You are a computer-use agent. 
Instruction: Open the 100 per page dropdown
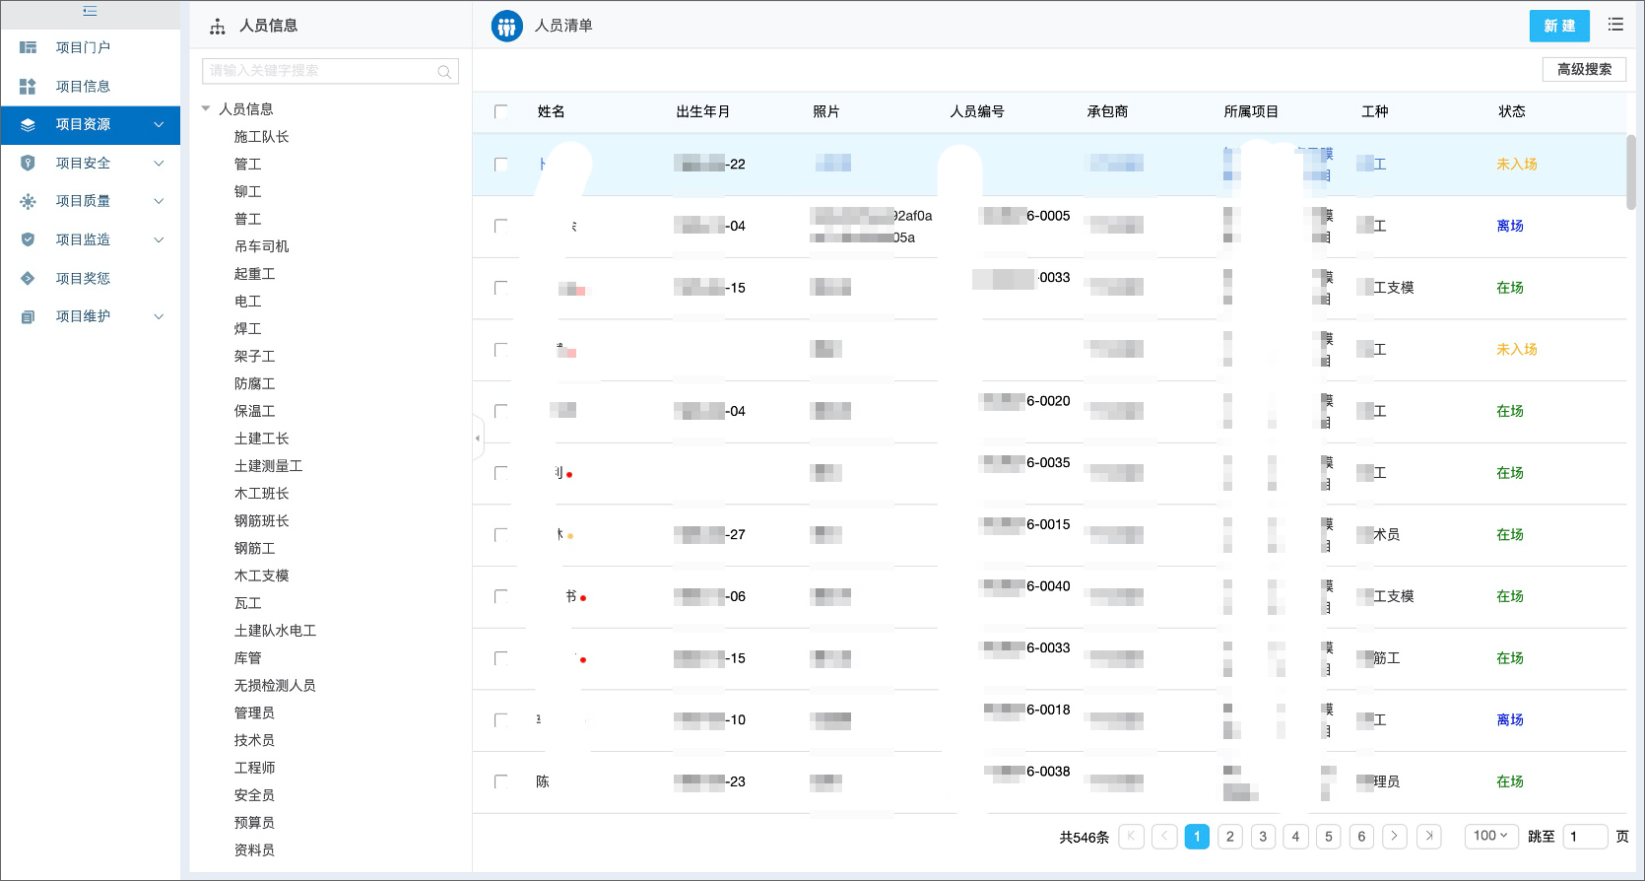1490,836
